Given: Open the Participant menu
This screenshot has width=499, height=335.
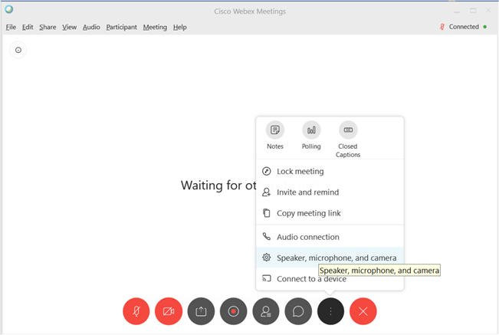Looking at the screenshot, I should pyautogui.click(x=121, y=27).
